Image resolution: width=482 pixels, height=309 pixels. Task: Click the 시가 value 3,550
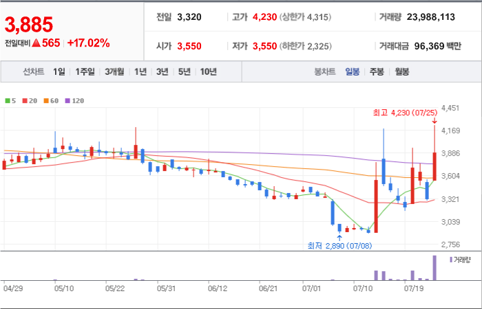point(189,46)
